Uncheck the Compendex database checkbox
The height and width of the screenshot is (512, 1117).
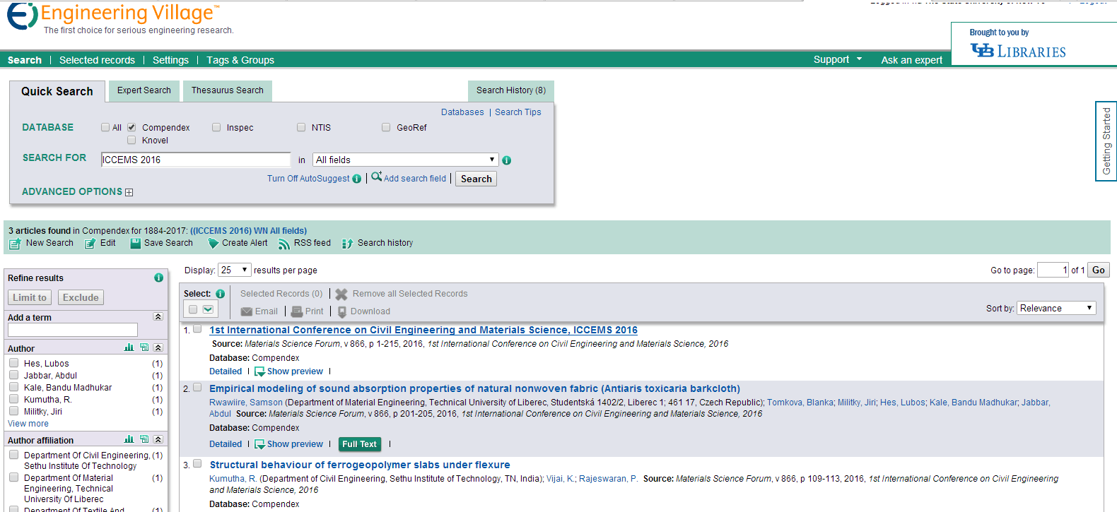point(131,127)
